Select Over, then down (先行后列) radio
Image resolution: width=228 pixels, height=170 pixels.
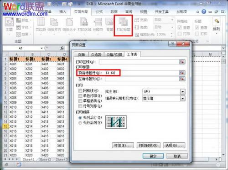(80, 123)
